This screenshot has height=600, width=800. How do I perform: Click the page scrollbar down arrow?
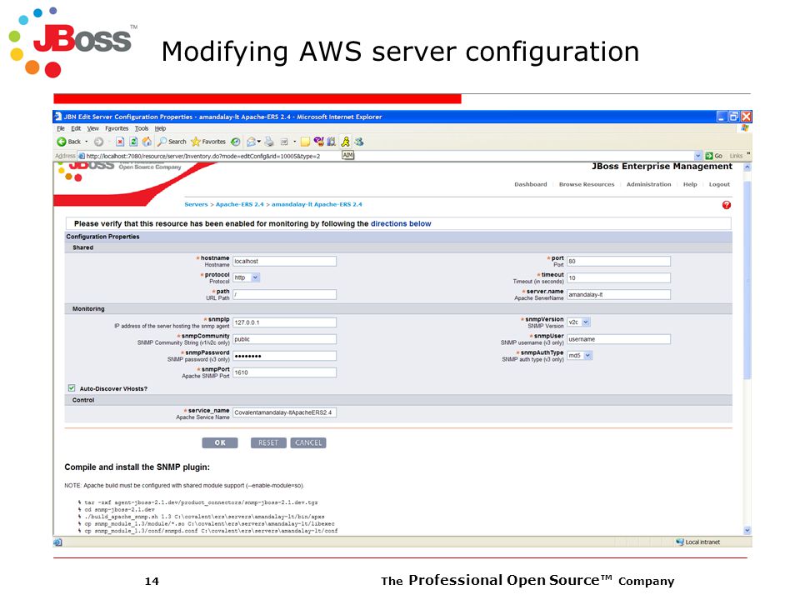[x=747, y=531]
